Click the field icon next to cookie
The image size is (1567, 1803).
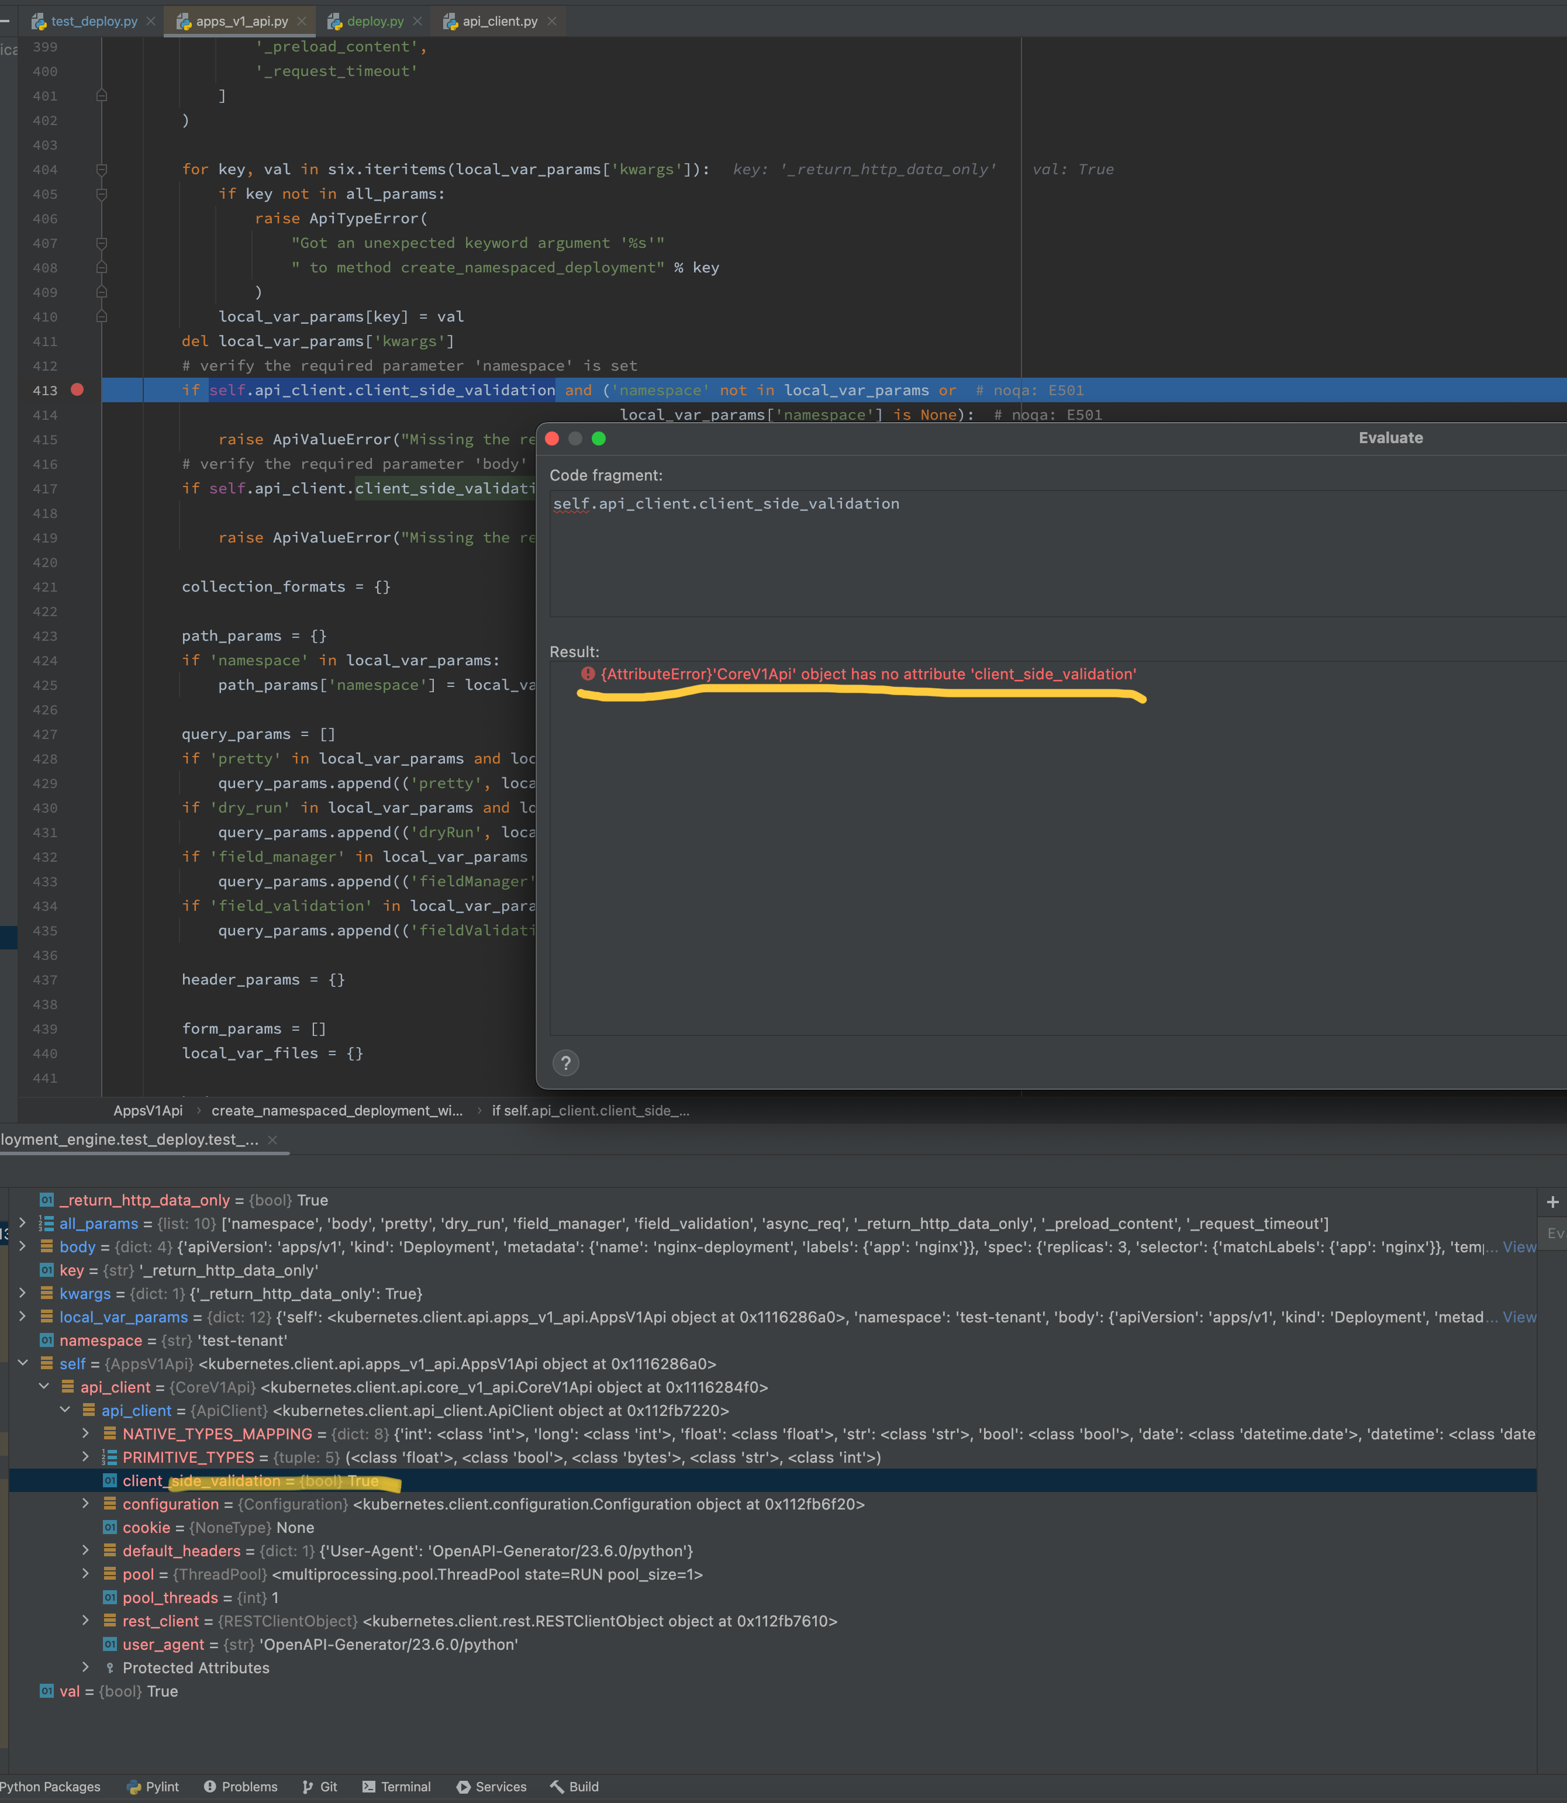pyautogui.click(x=109, y=1528)
